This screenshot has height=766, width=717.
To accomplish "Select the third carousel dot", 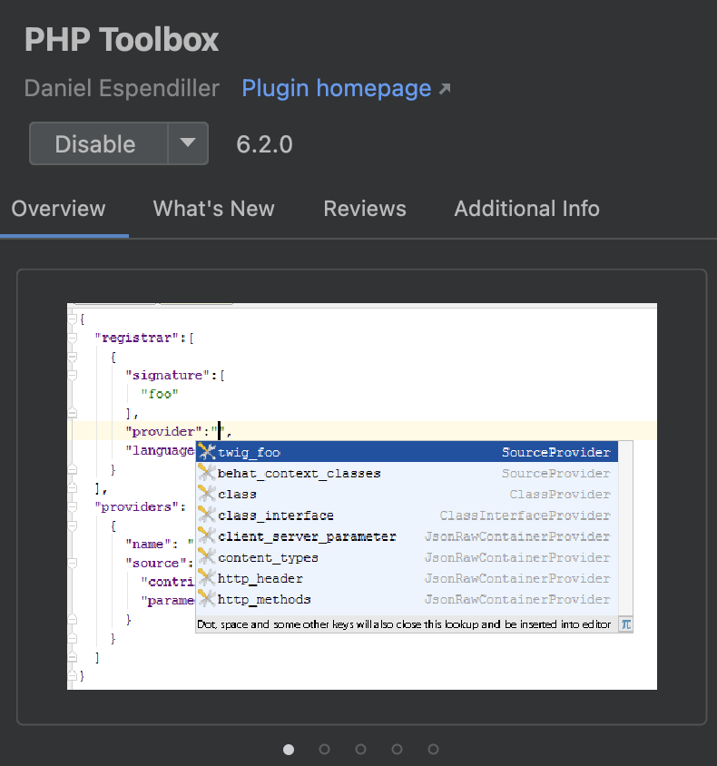I will coord(361,750).
